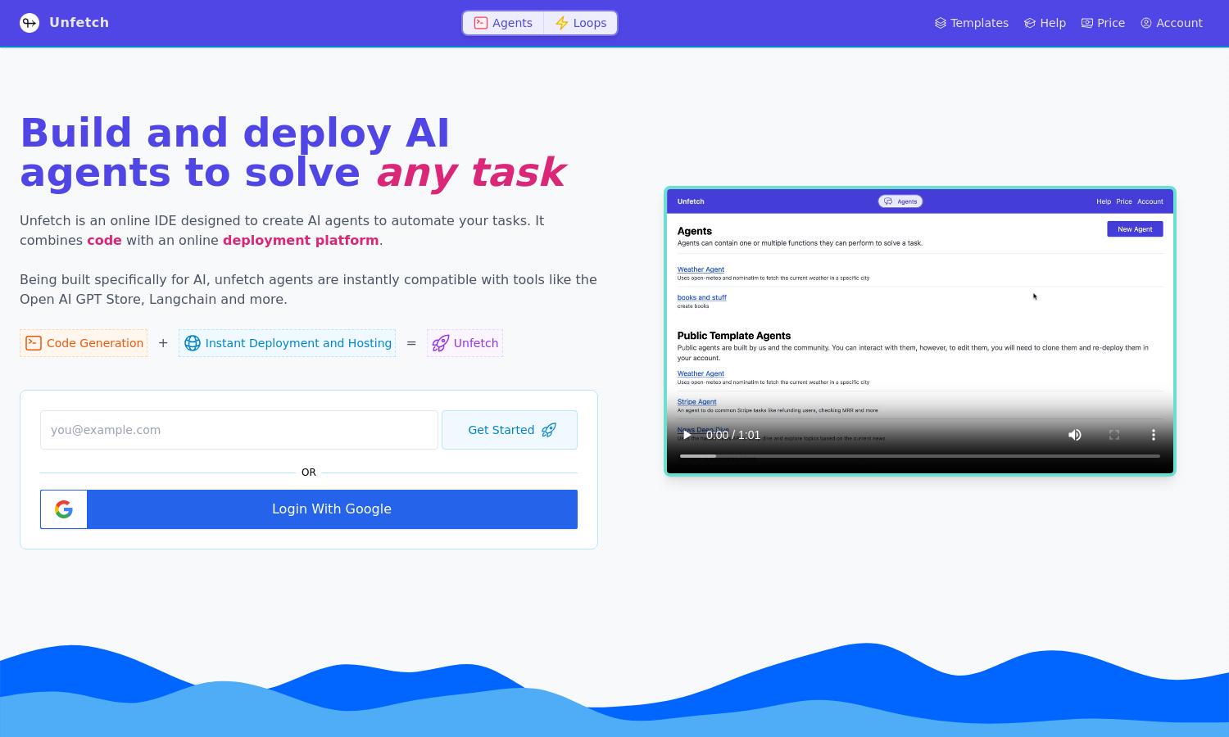Click the Unfetch rocket badge

465,343
